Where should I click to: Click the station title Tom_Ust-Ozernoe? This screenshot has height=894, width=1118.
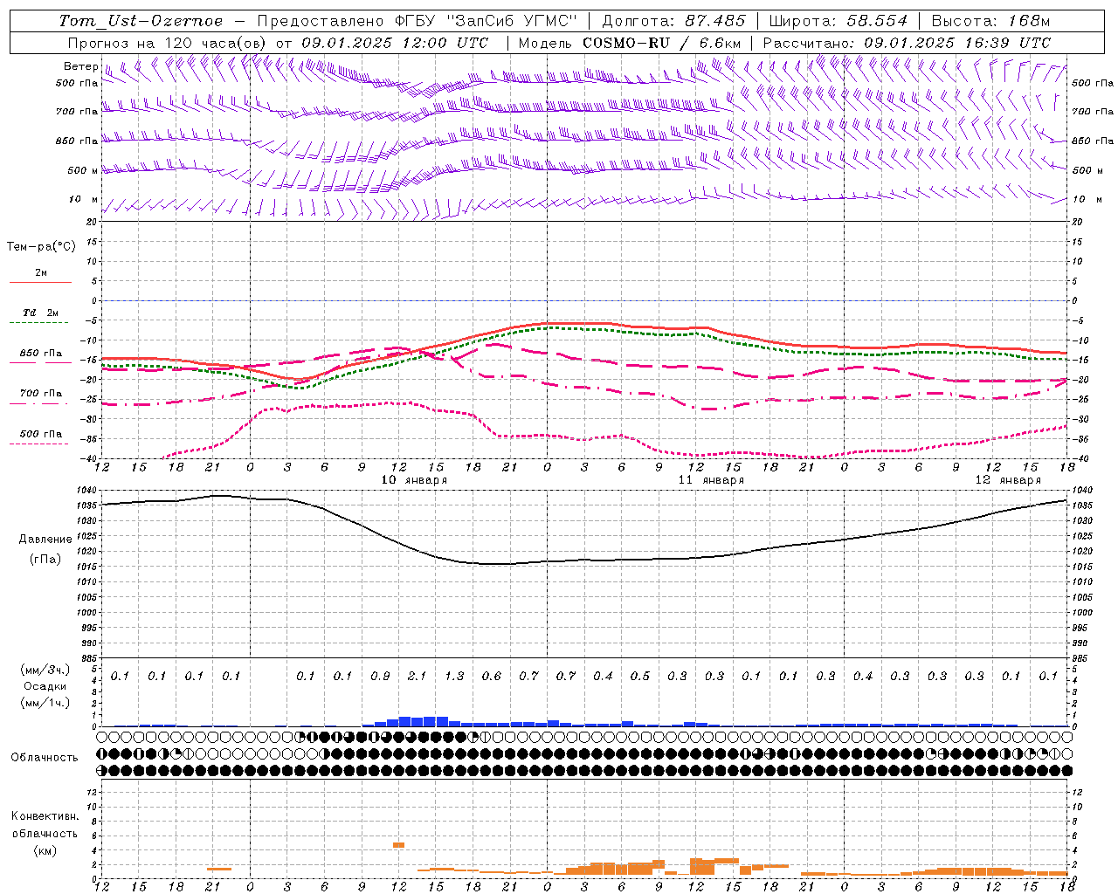tap(141, 21)
